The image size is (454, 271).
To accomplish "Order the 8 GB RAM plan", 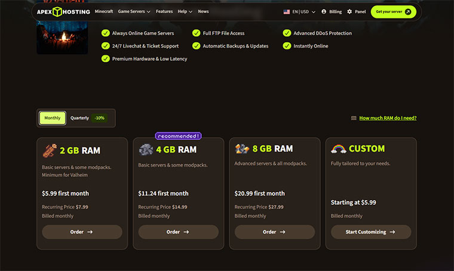I will coord(274,232).
